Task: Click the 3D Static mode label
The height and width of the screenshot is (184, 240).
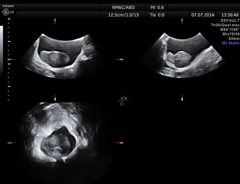Action: click(x=230, y=43)
